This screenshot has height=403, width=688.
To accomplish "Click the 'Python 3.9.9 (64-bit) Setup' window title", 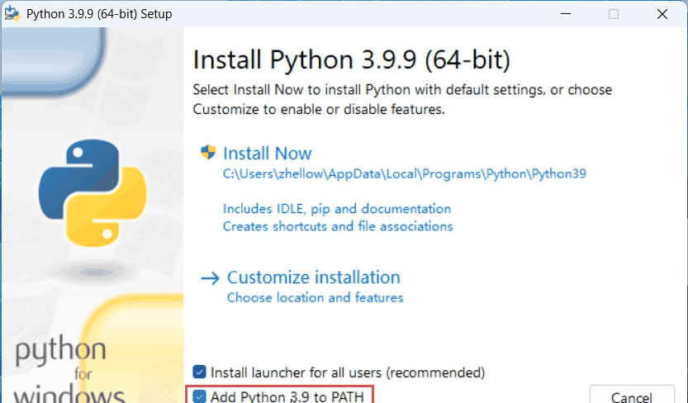I will [x=99, y=14].
